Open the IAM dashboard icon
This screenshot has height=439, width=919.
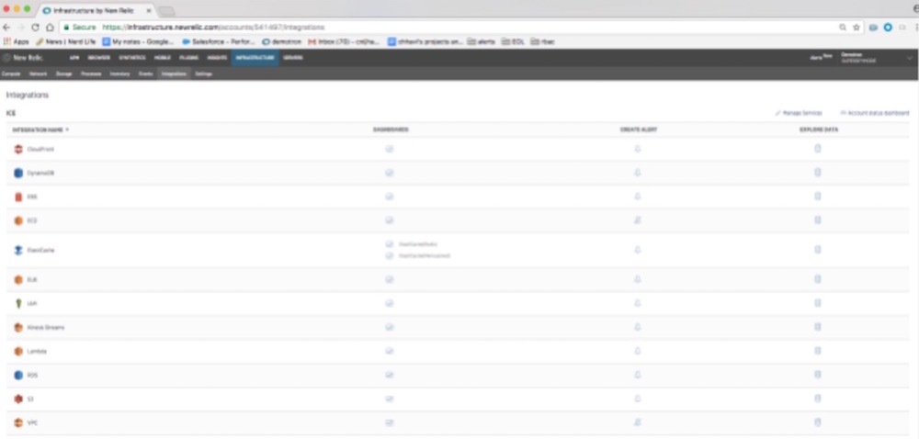point(389,303)
